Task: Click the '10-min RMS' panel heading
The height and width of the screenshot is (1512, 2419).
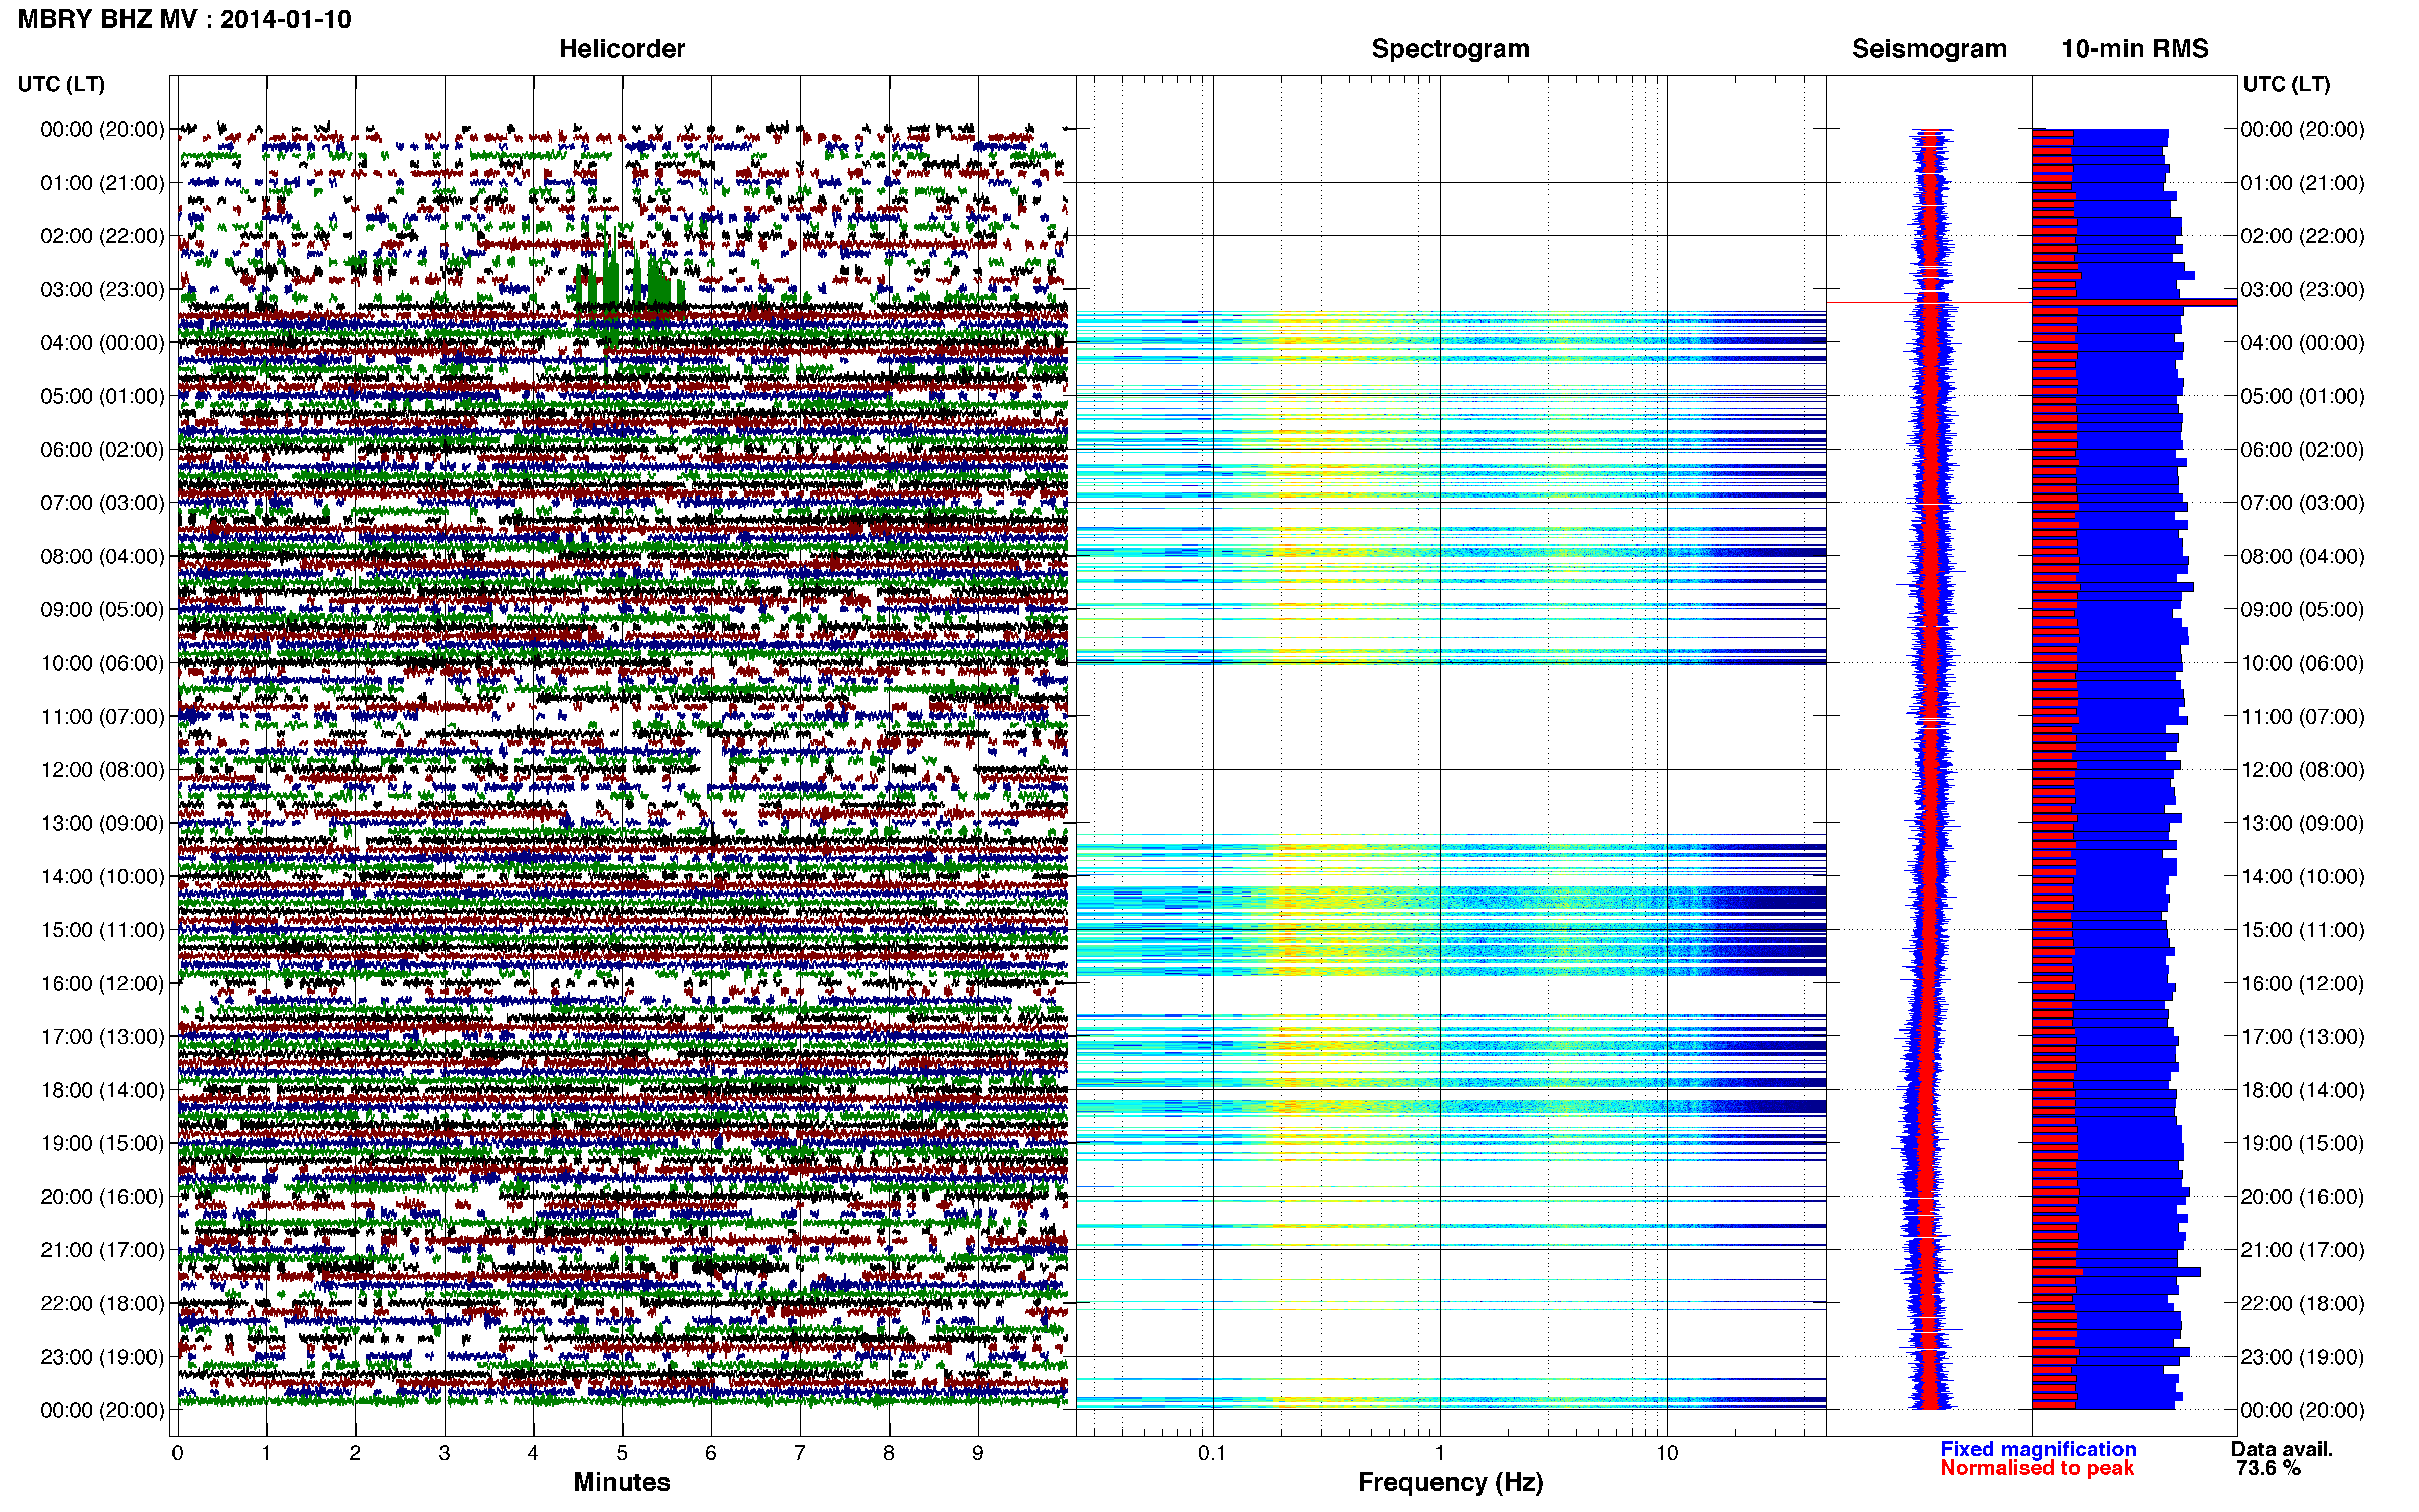Action: pyautogui.click(x=2134, y=48)
